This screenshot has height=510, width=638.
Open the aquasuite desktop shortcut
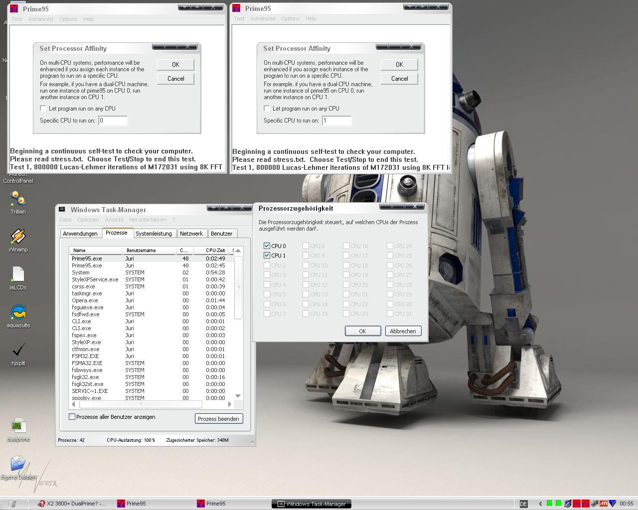click(x=18, y=316)
